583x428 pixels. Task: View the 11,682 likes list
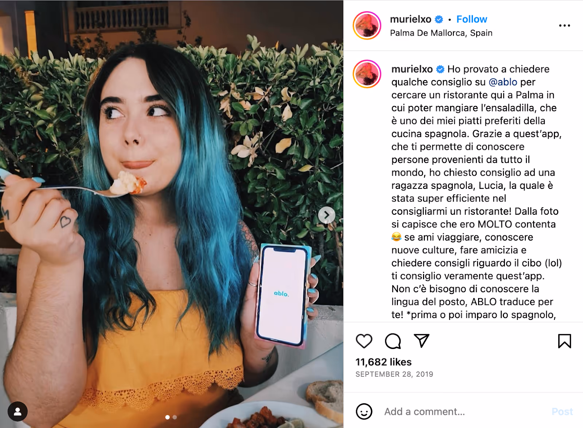383,362
